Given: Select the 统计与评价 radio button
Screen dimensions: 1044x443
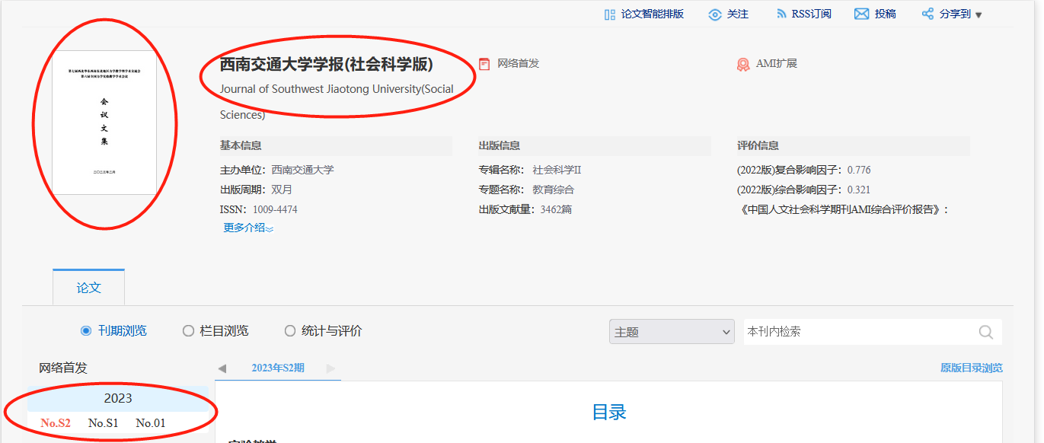Looking at the screenshot, I should click(x=290, y=331).
